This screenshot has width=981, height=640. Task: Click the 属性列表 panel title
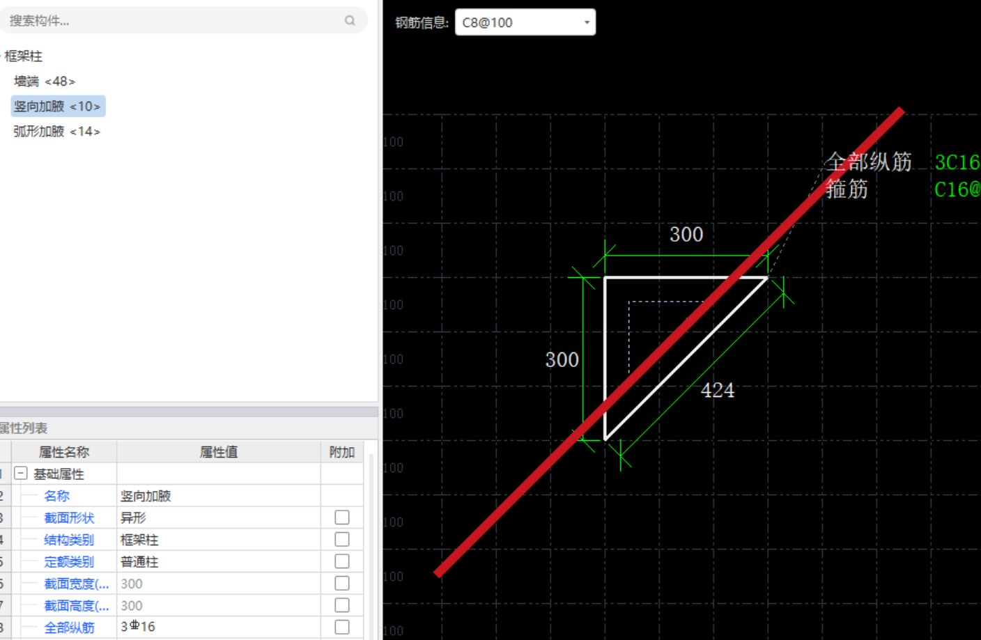[x=24, y=428]
